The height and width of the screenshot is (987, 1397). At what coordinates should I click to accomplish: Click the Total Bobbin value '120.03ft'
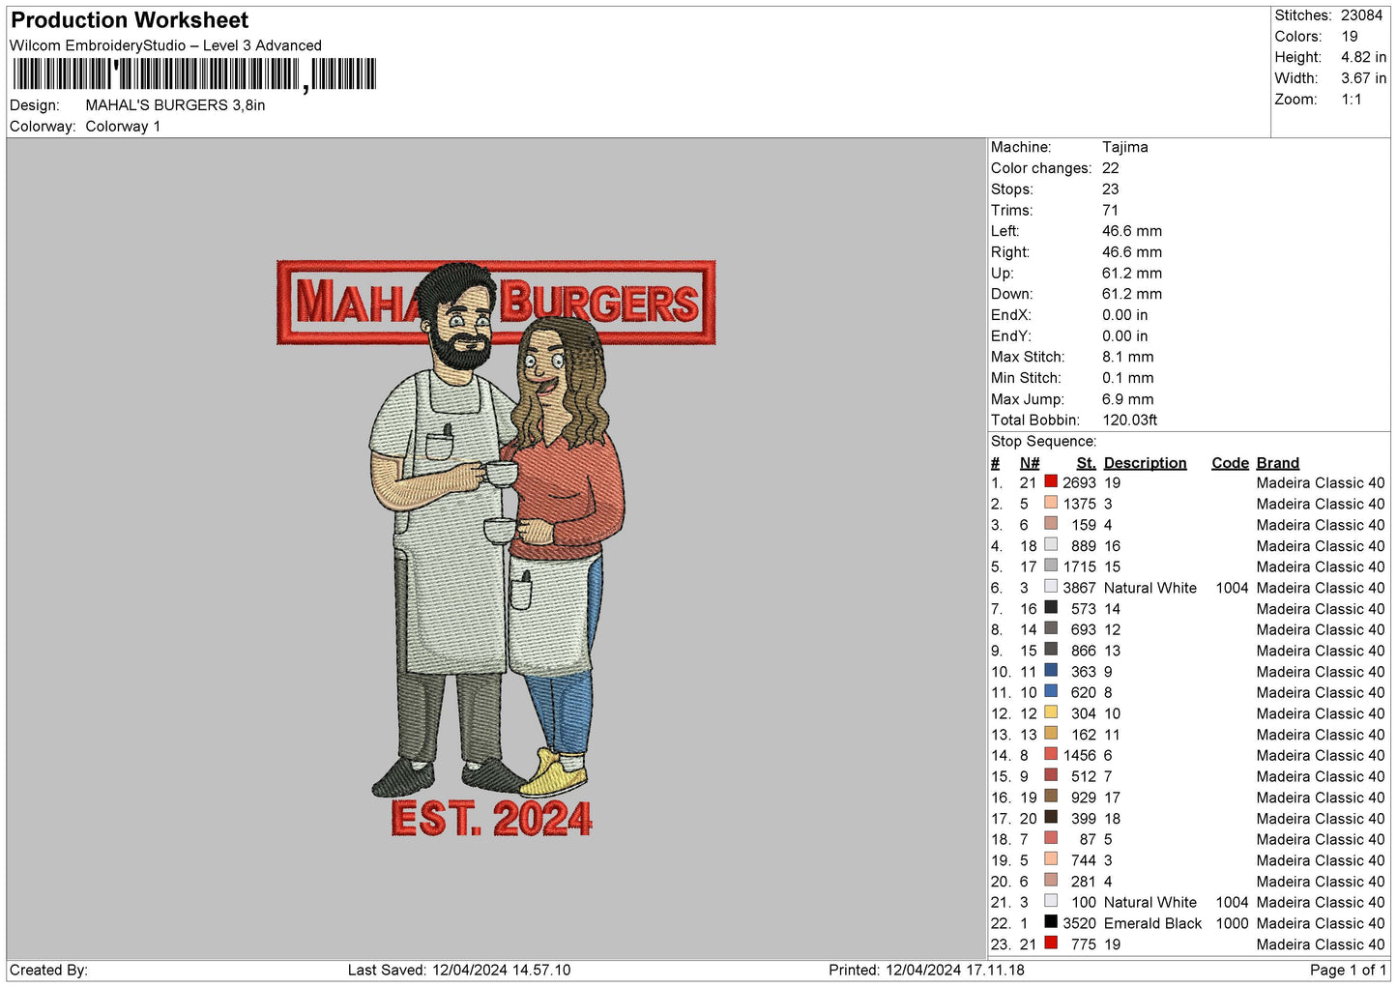coord(1130,420)
